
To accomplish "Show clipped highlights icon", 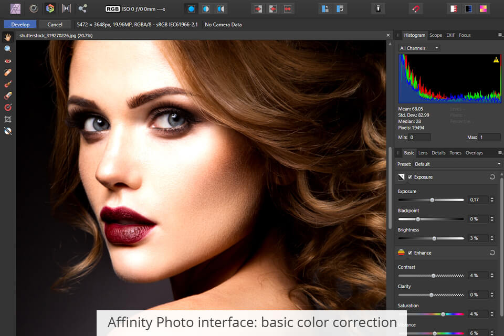I will point(454,9).
